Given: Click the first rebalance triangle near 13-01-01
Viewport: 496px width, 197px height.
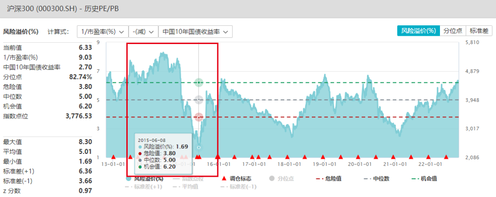Looking at the screenshot, I should coord(113,157).
